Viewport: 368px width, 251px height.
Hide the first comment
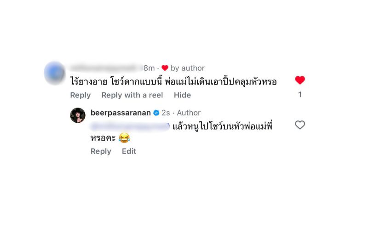182,95
